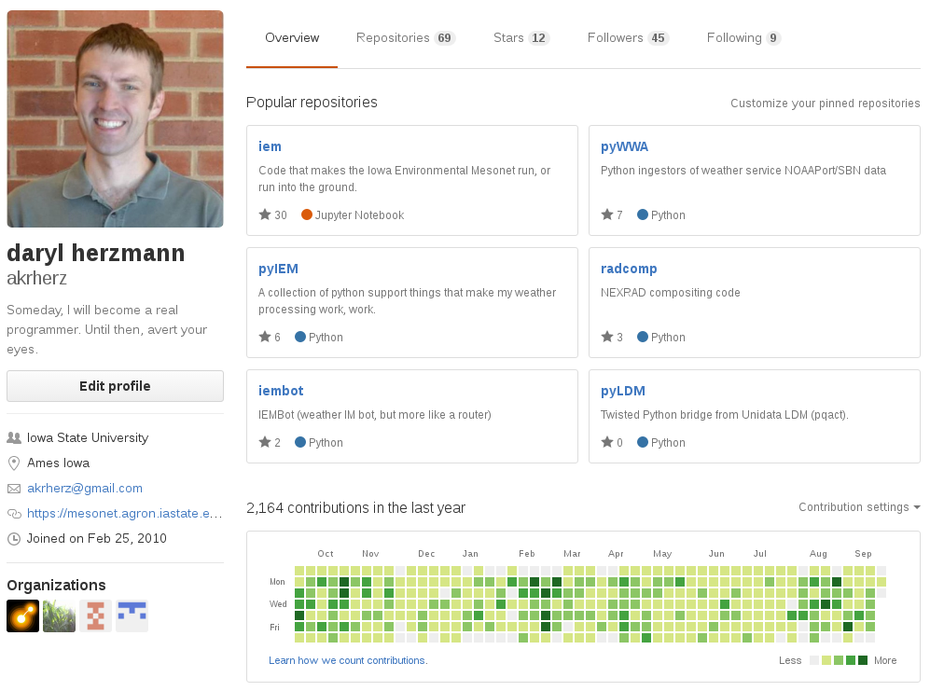Expand the Contribution settings dropdown
The height and width of the screenshot is (691, 930).
click(859, 507)
